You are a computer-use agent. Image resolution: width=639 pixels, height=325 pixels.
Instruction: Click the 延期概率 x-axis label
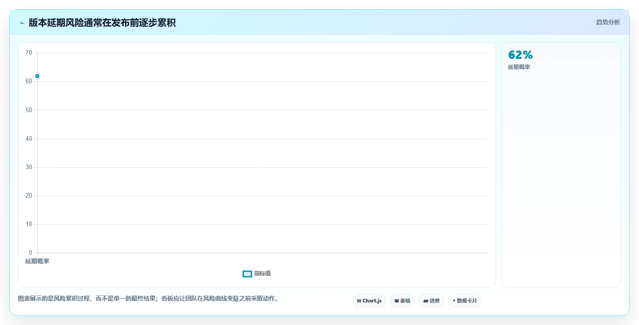[x=37, y=261]
